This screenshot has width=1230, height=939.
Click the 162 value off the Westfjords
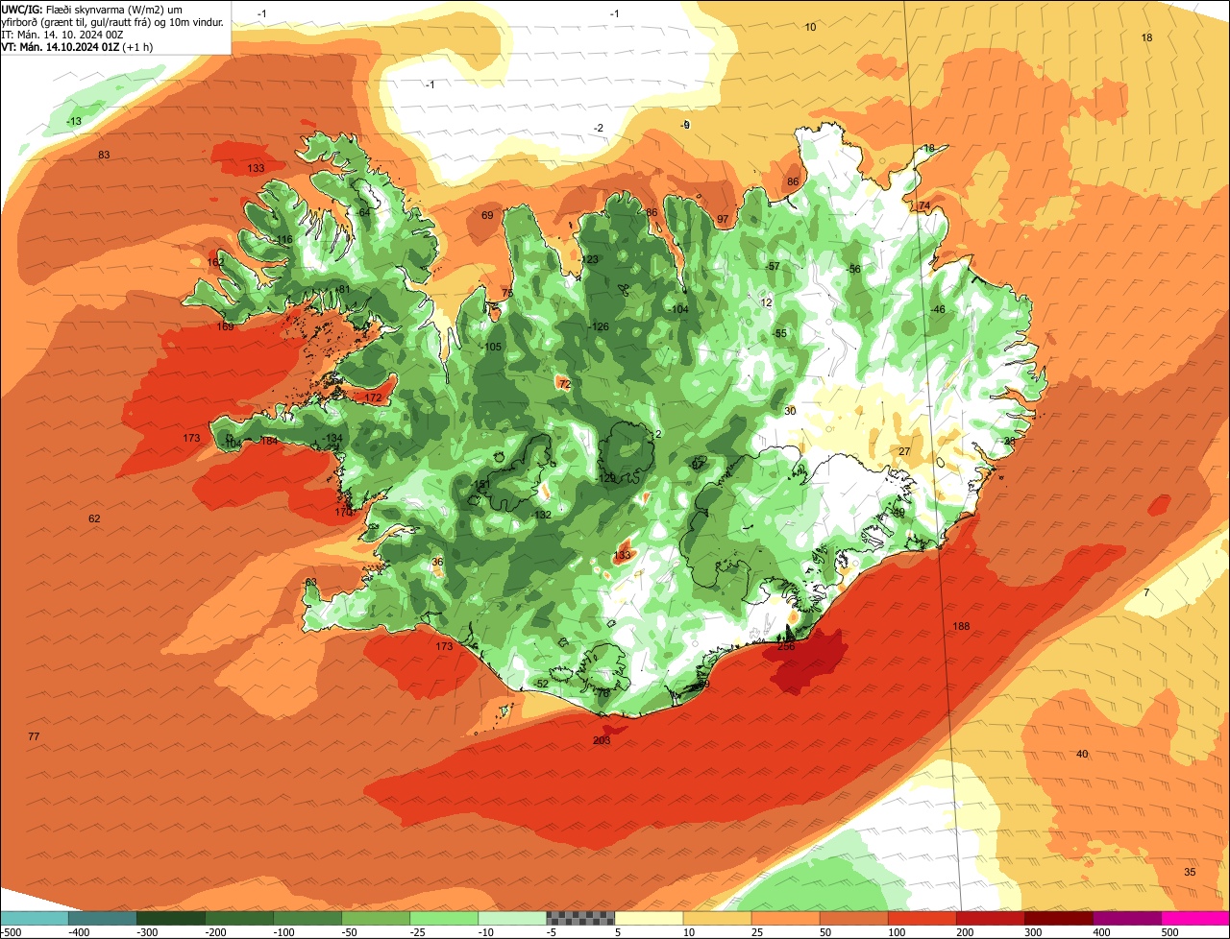pyautogui.click(x=215, y=262)
